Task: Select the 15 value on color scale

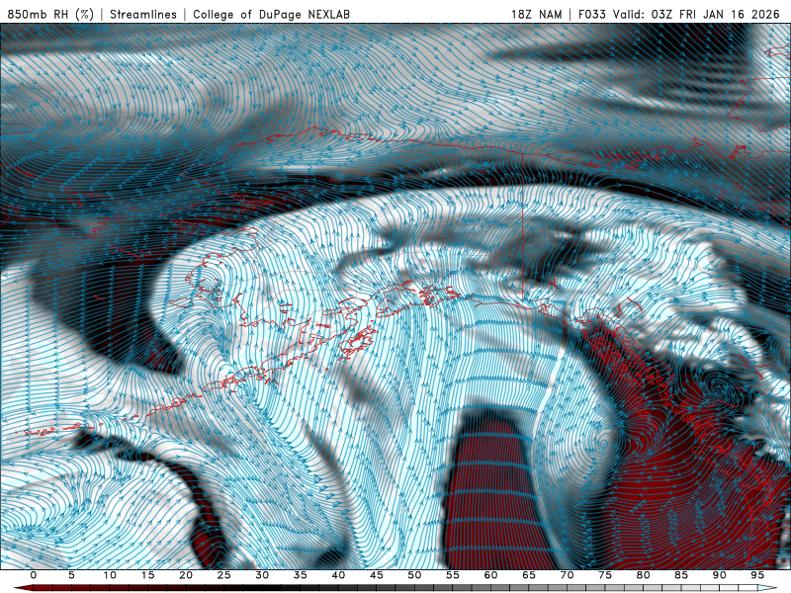Action: pyautogui.click(x=147, y=575)
